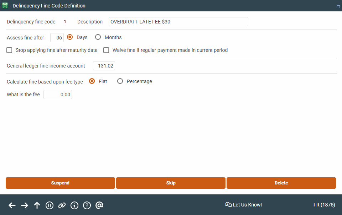The height and width of the screenshot is (215, 342).
Task: Check waive fine if regular payment made
Action: pyautogui.click(x=106, y=50)
